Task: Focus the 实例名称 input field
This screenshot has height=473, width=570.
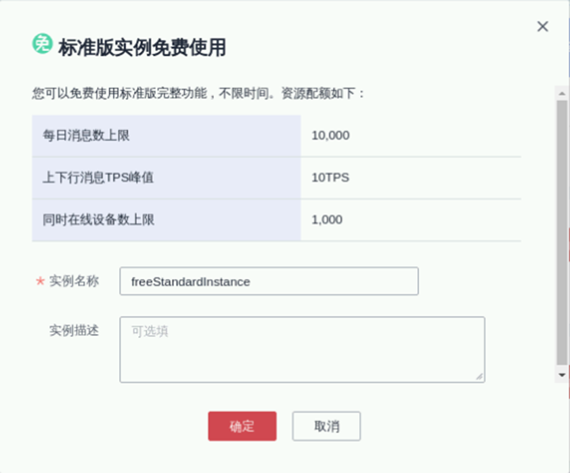Action: (x=269, y=281)
